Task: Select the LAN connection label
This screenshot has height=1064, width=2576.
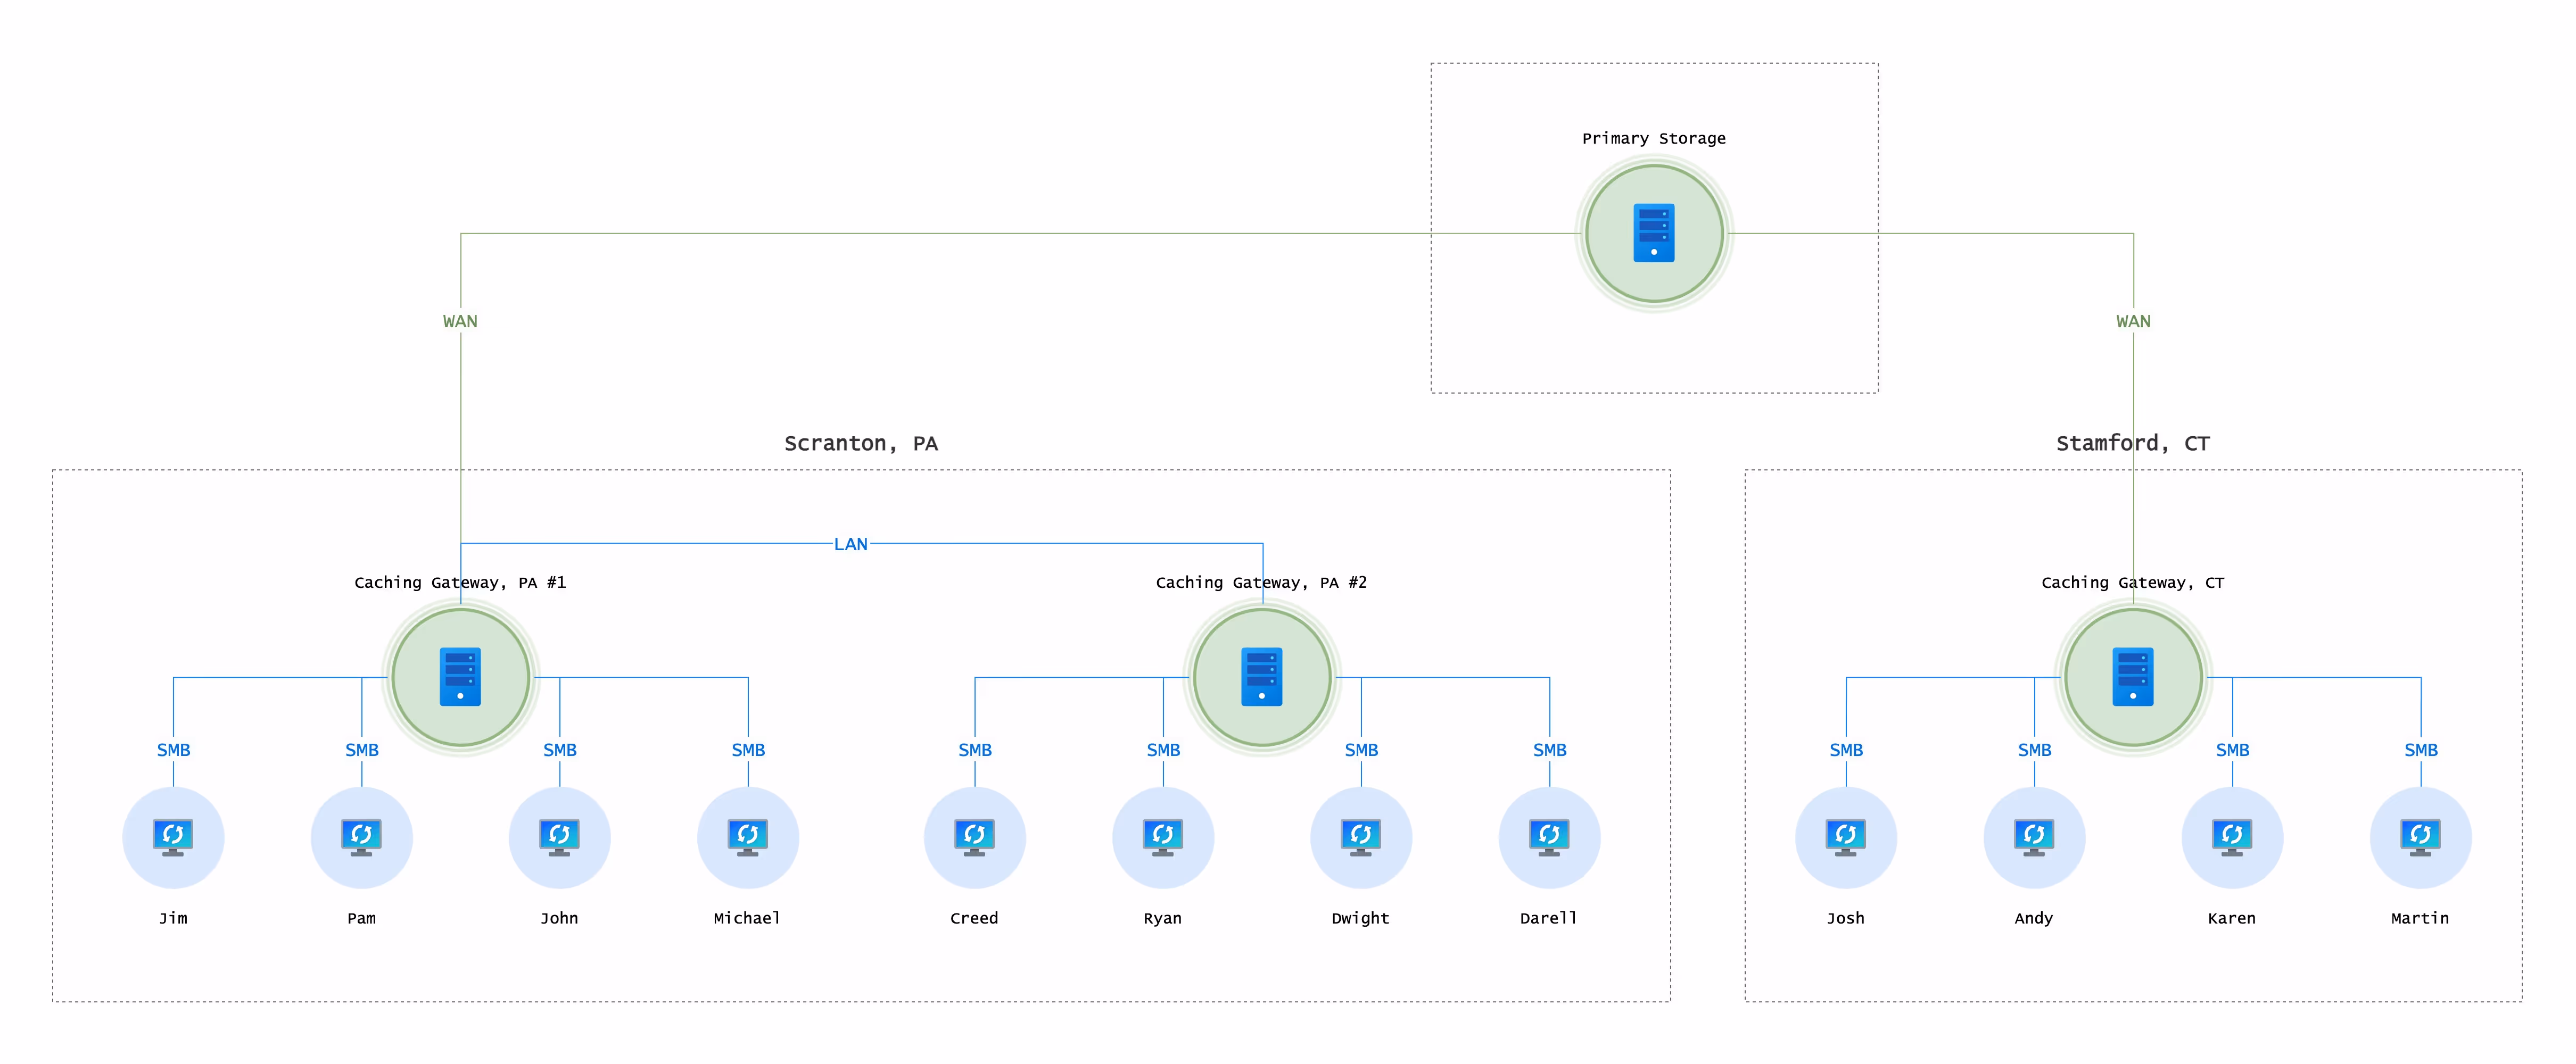Action: (851, 544)
